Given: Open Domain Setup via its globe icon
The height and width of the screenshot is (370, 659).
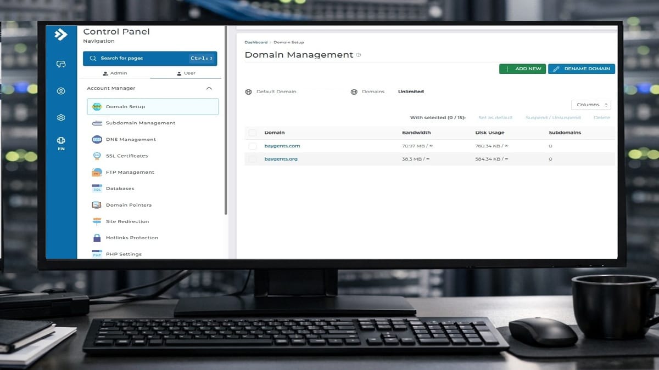Looking at the screenshot, I should pyautogui.click(x=96, y=106).
